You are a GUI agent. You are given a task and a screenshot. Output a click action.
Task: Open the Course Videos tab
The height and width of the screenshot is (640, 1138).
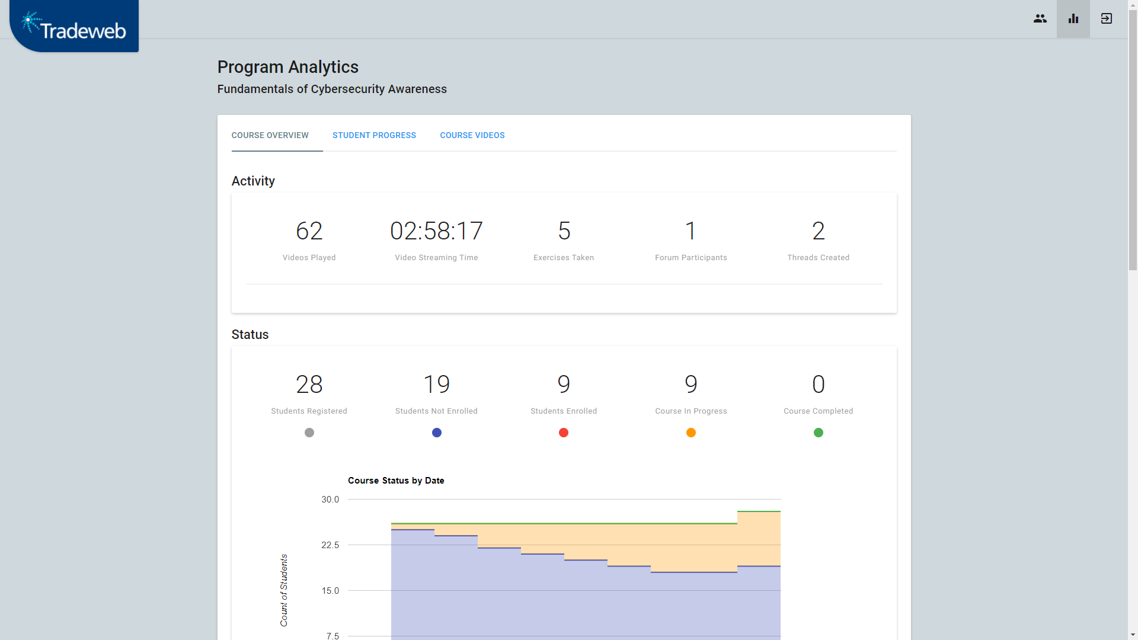point(472,135)
